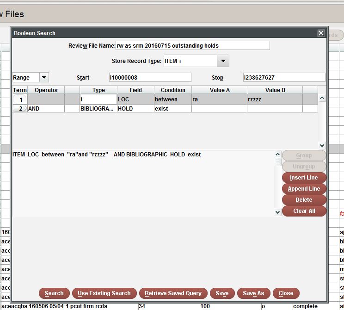Image resolution: width=344 pixels, height=310 pixels.
Task: Click the Clear All button
Action: coord(304,211)
